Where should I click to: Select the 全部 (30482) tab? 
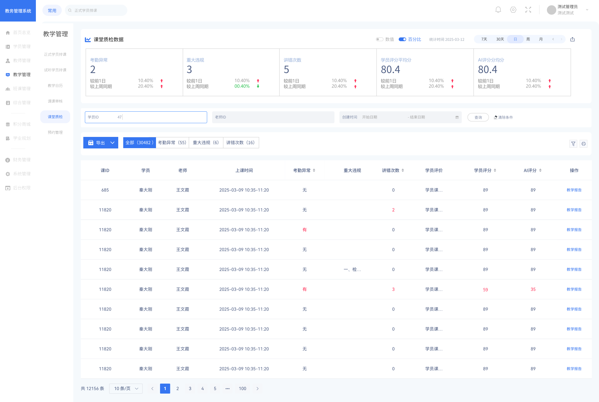139,143
